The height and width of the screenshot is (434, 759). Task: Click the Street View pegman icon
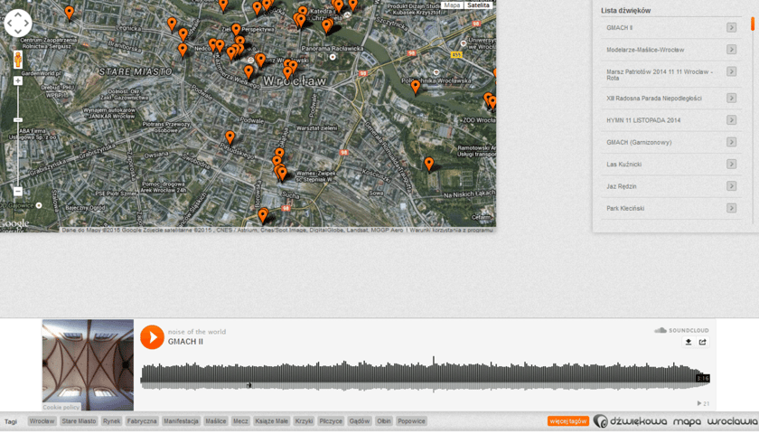click(17, 60)
